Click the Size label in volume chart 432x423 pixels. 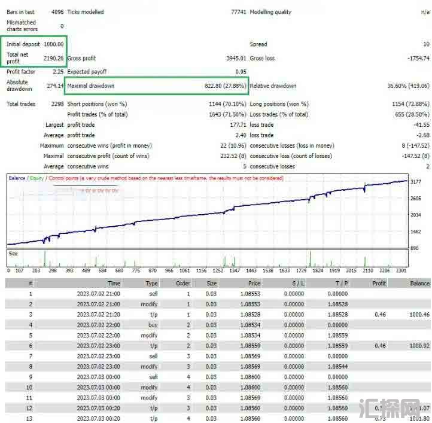(x=13, y=253)
